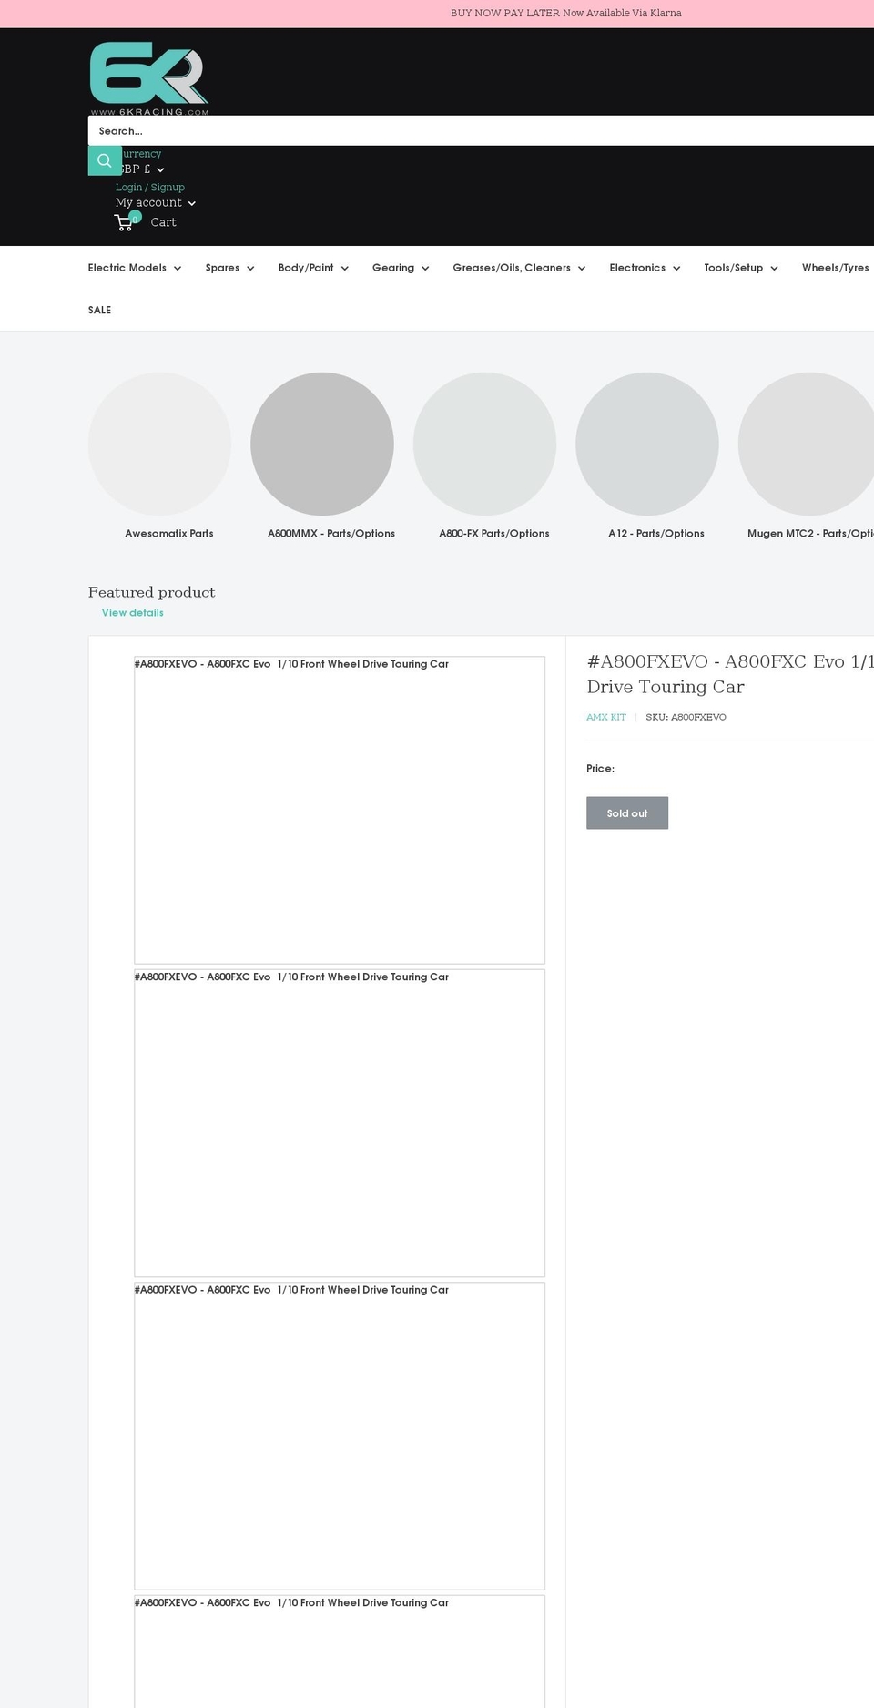Screen dimensions: 874x1708
Task: Click View details link
Action: (133, 613)
